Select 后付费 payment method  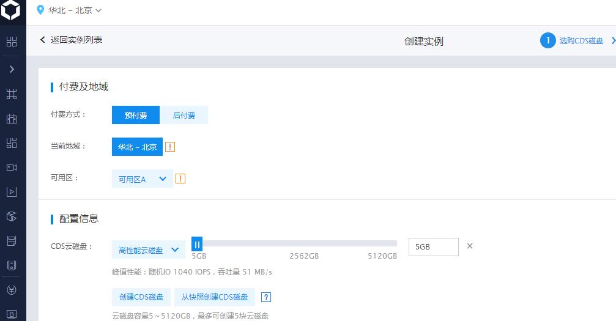point(184,115)
